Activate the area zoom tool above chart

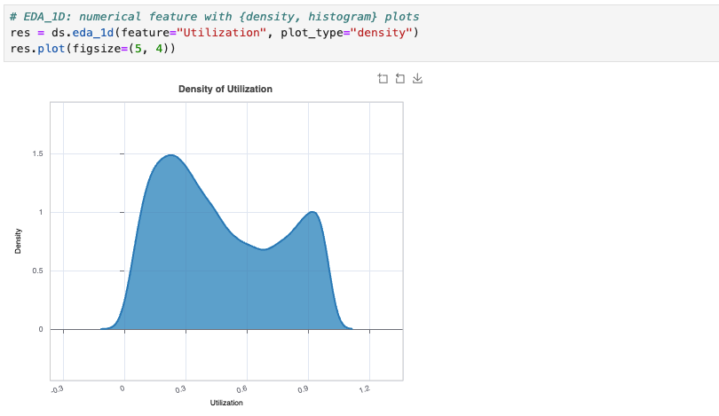[x=383, y=79]
